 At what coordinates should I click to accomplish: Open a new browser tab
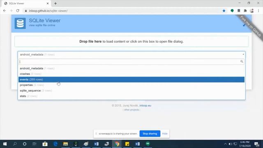(55, 3)
